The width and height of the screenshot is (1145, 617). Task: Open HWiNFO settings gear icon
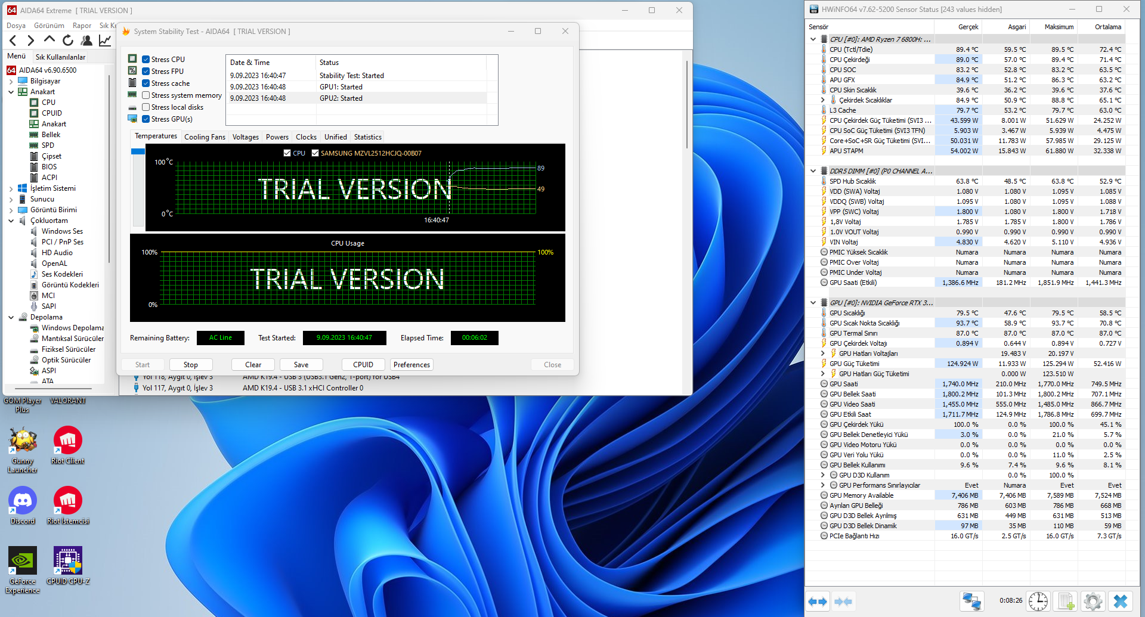pyautogui.click(x=1093, y=601)
